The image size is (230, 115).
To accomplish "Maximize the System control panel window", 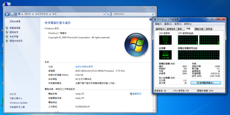I will click(x=145, y=8).
